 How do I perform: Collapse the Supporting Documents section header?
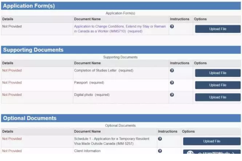tap(33, 50)
